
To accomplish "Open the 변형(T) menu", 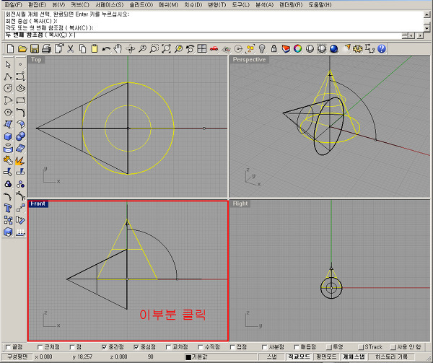I will click(216, 5).
